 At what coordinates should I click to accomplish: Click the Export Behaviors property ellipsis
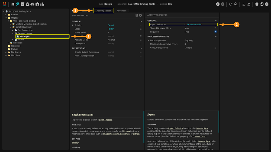click(x=215, y=25)
